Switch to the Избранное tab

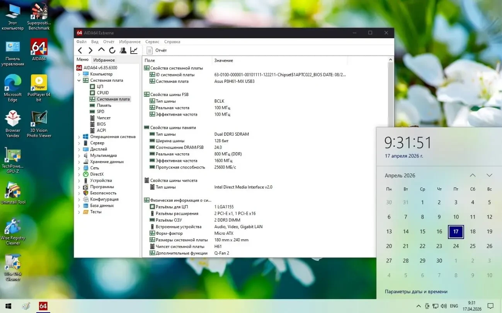pyautogui.click(x=104, y=60)
